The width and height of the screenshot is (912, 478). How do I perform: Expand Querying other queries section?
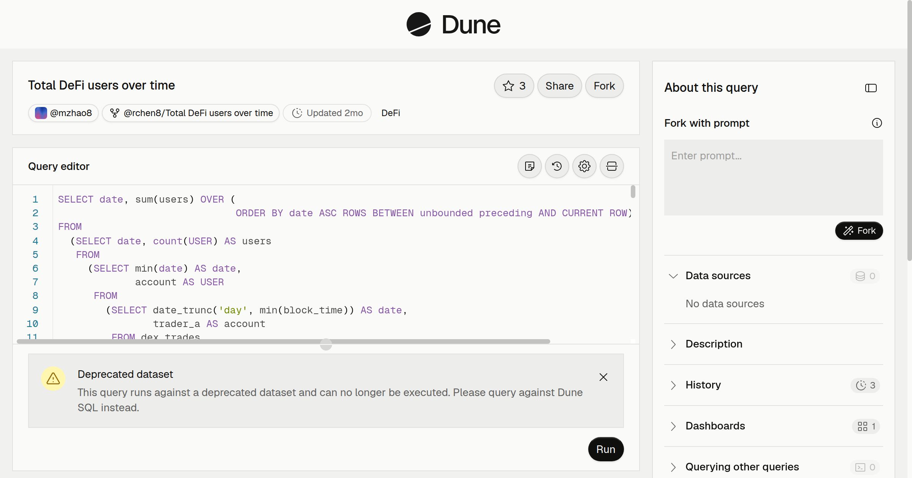[x=673, y=467]
